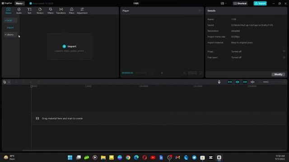Open the taskbar clock and date
The width and height of the screenshot is (289, 162).
[x=280, y=157]
